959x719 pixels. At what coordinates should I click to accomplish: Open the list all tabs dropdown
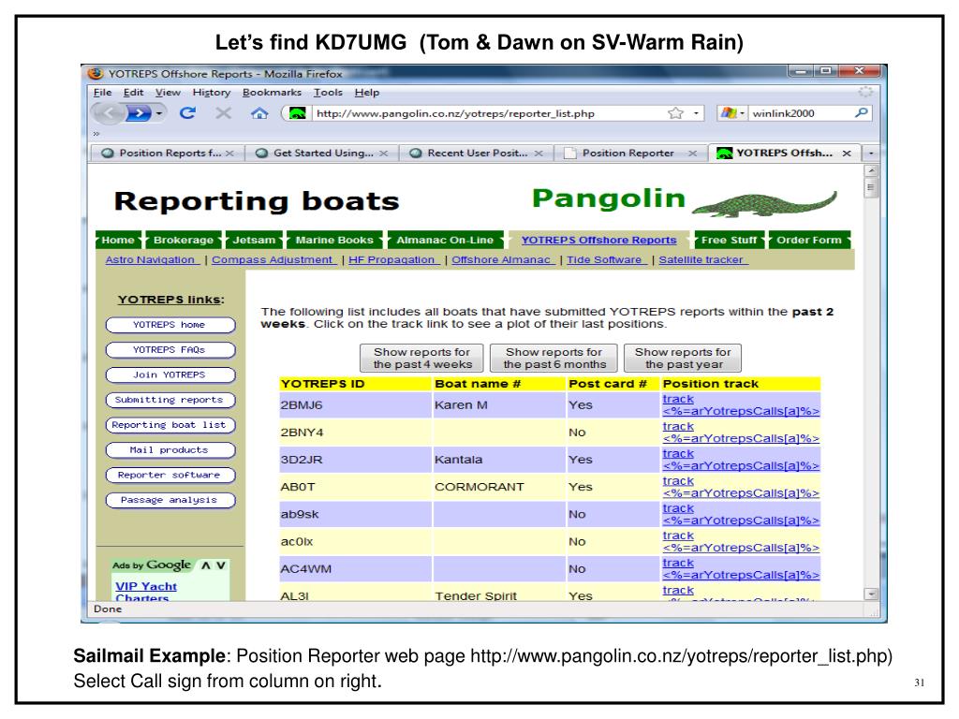click(x=871, y=153)
